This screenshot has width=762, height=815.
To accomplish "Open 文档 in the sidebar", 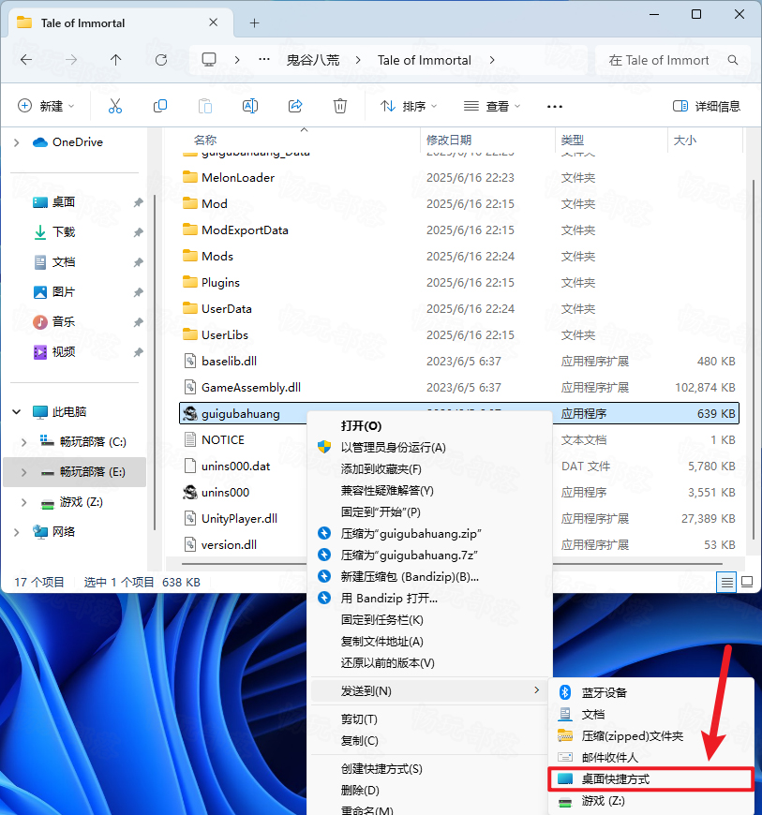I will (64, 262).
